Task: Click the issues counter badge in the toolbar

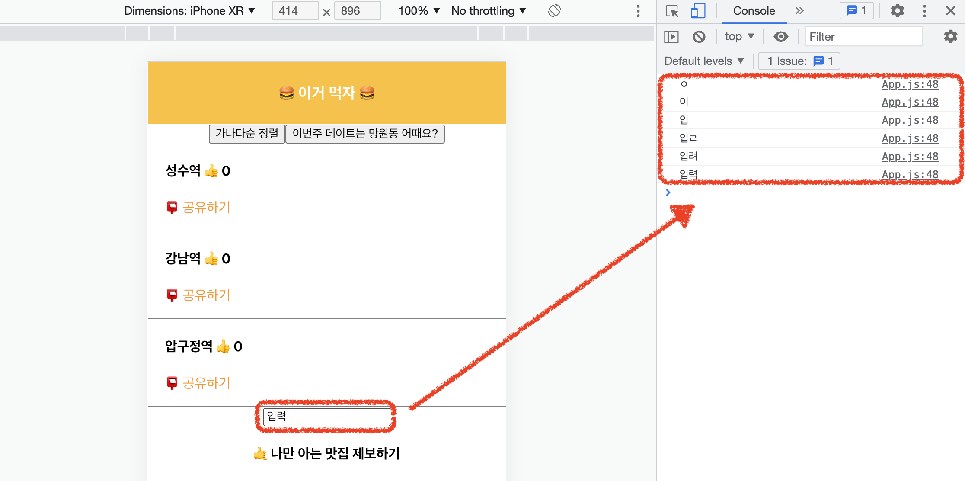Action: coord(856,11)
